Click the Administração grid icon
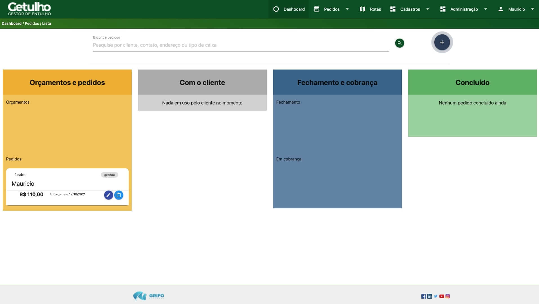This screenshot has height=304, width=539. 443,9
